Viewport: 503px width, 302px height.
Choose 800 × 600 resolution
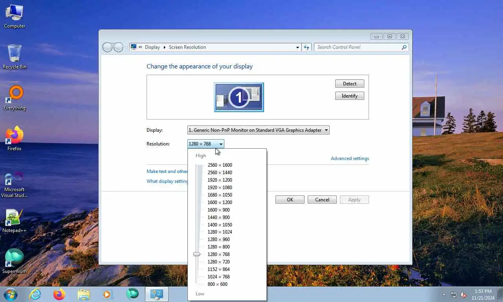[x=217, y=284]
